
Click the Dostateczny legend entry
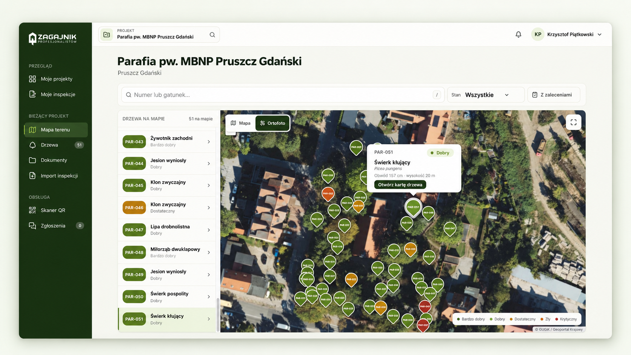click(x=522, y=319)
